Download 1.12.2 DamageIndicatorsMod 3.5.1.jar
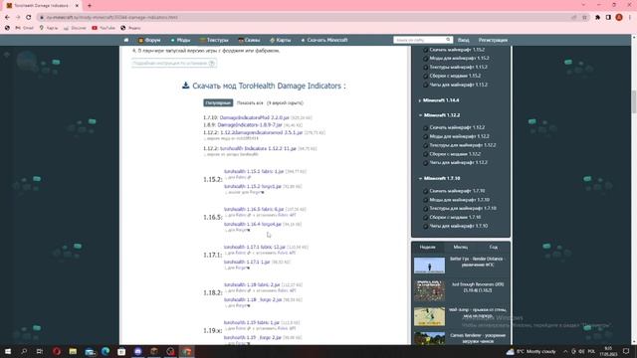 point(261,132)
